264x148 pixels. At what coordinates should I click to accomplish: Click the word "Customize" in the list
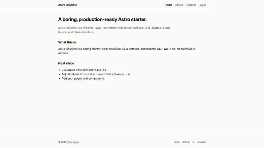(x=68, y=70)
